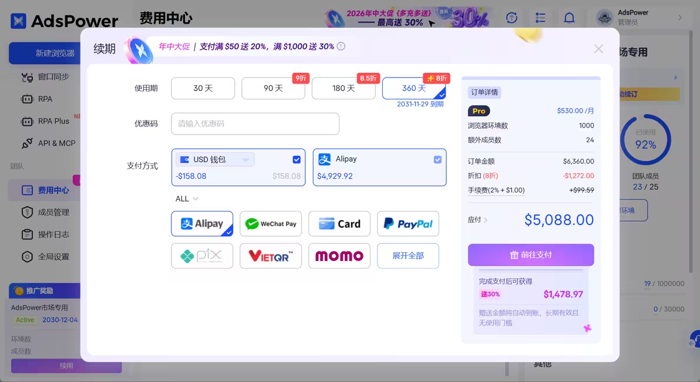Click the RPA Plus sidebar icon

click(27, 121)
